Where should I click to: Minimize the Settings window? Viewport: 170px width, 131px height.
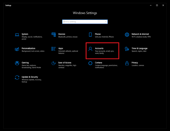151,5
